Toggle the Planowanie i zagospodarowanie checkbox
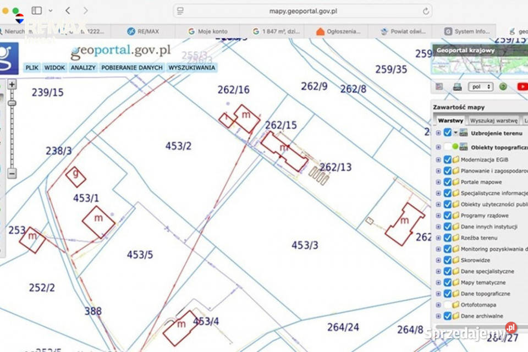The height and width of the screenshot is (352, 528). tap(448, 171)
